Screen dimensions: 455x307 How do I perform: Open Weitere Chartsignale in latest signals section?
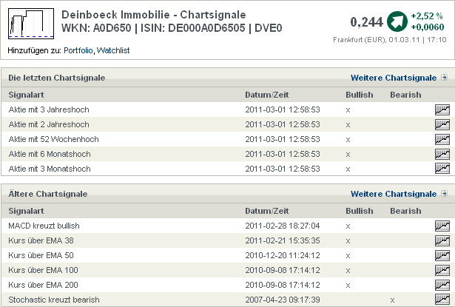tap(394, 78)
